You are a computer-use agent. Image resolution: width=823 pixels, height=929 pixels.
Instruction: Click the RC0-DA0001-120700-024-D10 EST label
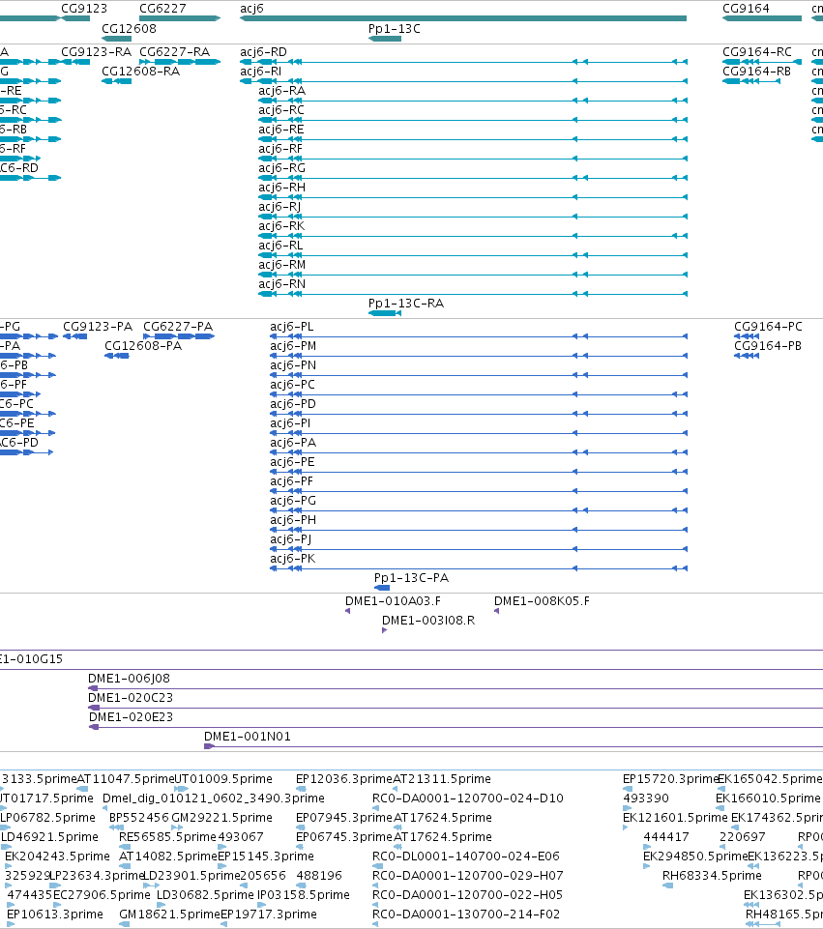coord(467,798)
